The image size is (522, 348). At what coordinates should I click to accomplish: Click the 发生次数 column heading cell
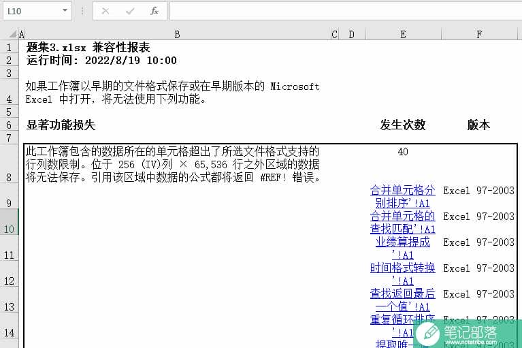pos(403,125)
